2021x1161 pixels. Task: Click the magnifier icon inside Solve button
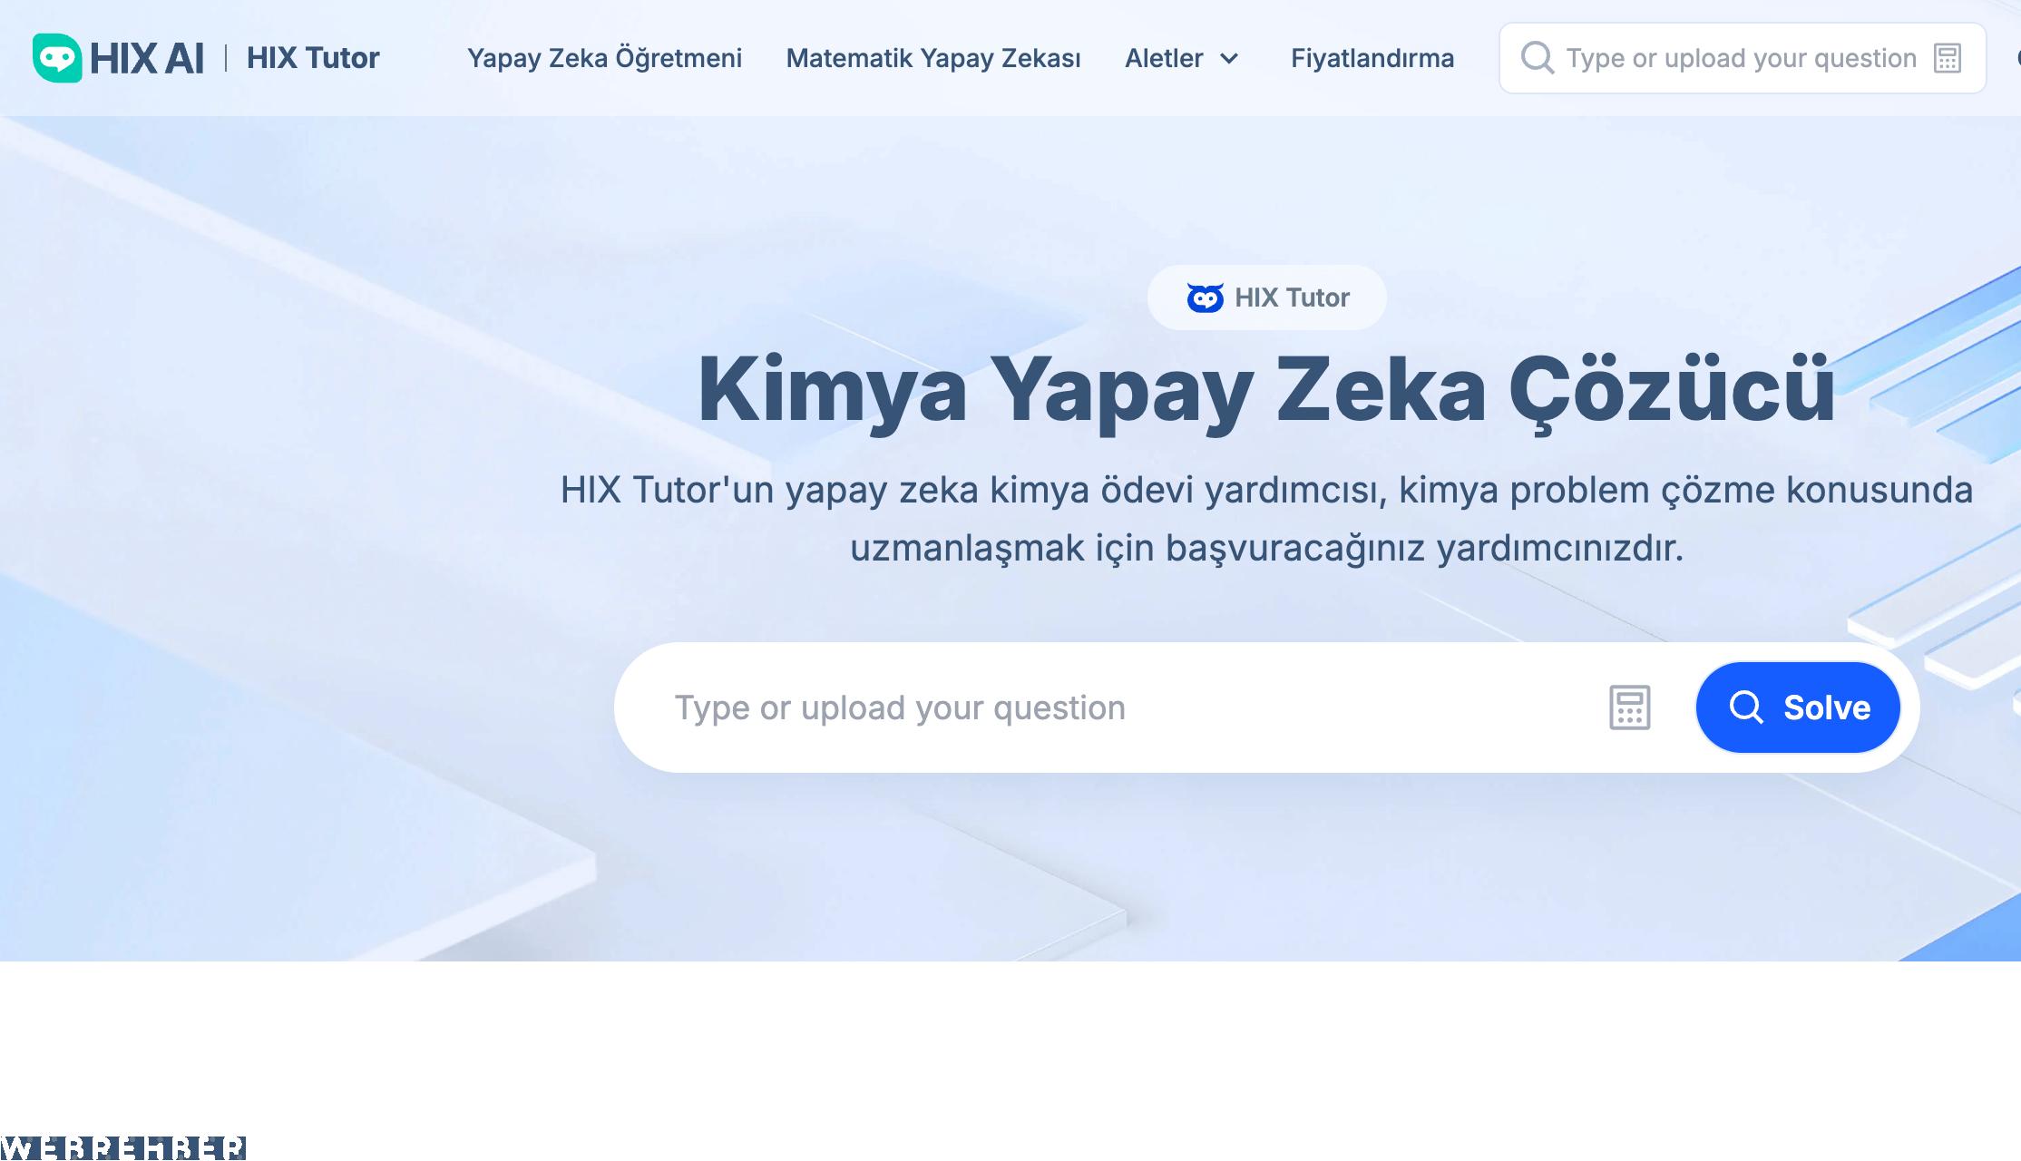point(1746,707)
